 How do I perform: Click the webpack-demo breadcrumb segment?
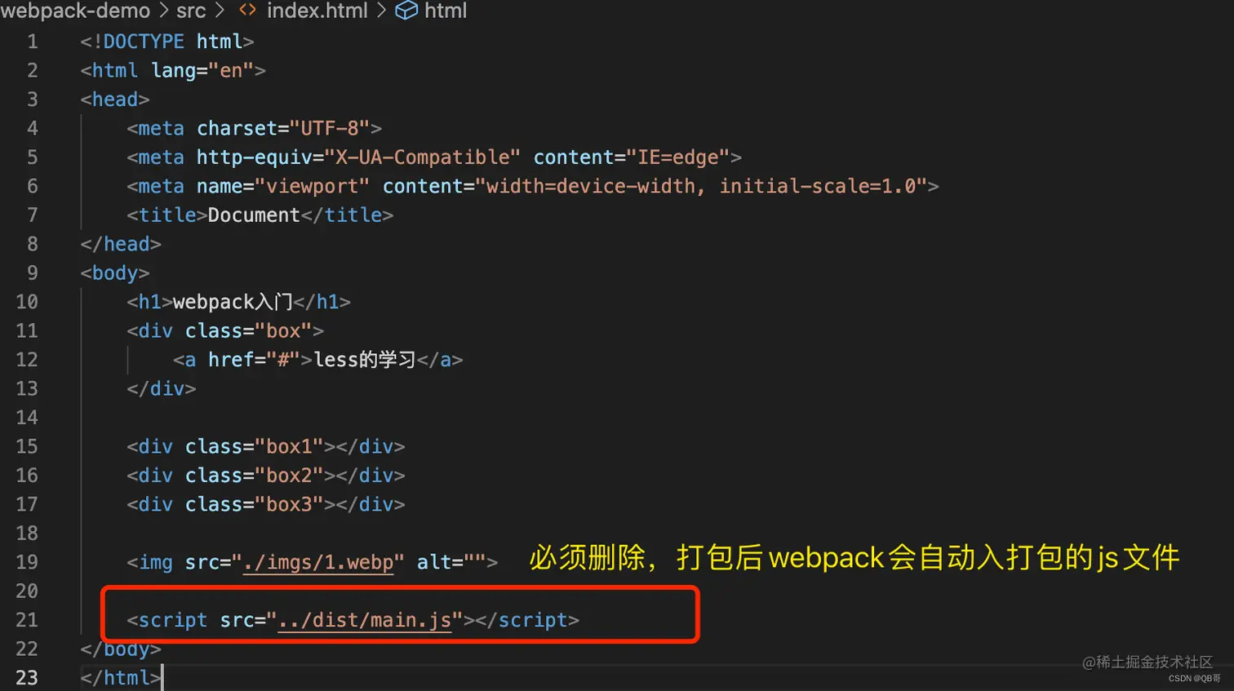coord(75,11)
